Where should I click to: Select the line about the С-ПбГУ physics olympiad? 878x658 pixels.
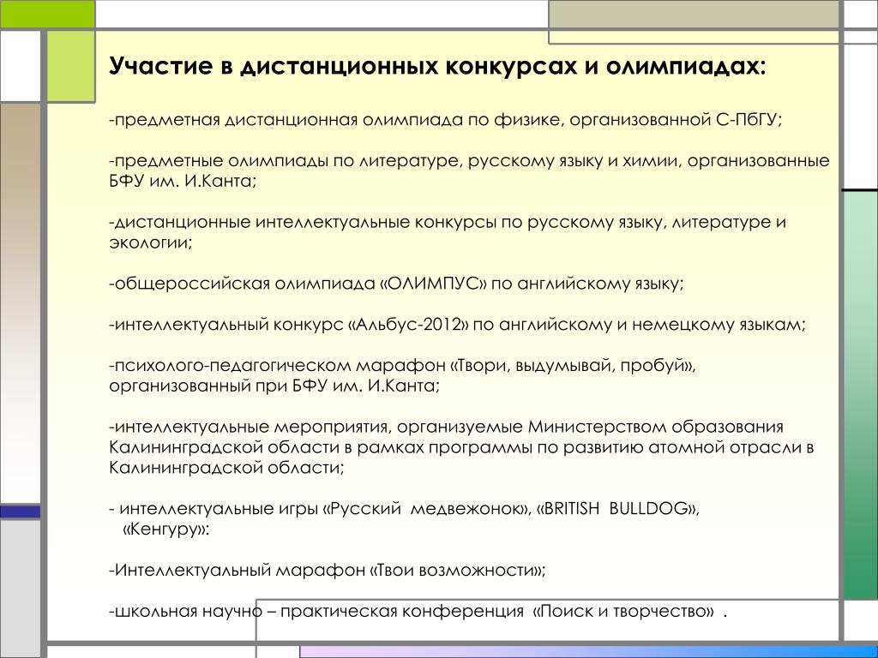(x=445, y=120)
